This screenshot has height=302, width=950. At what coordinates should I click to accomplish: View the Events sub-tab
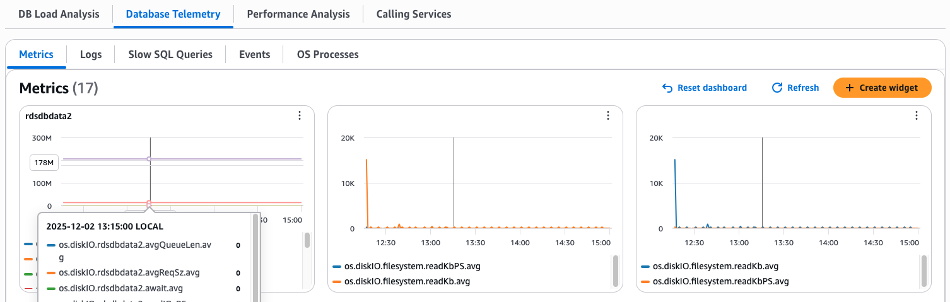(254, 54)
